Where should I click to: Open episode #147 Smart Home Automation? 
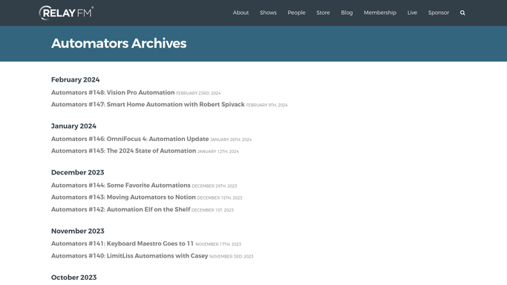coord(148,105)
